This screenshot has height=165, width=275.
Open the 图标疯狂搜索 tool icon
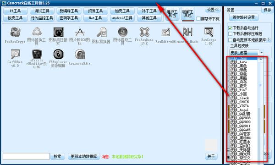point(58,32)
